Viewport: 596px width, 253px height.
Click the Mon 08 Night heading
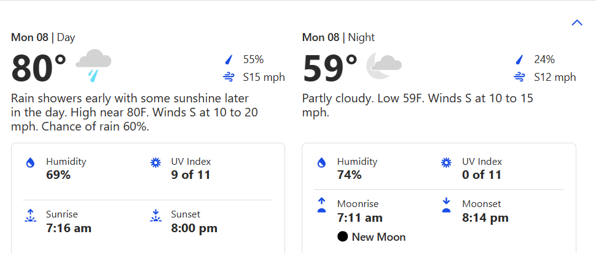pyautogui.click(x=338, y=37)
